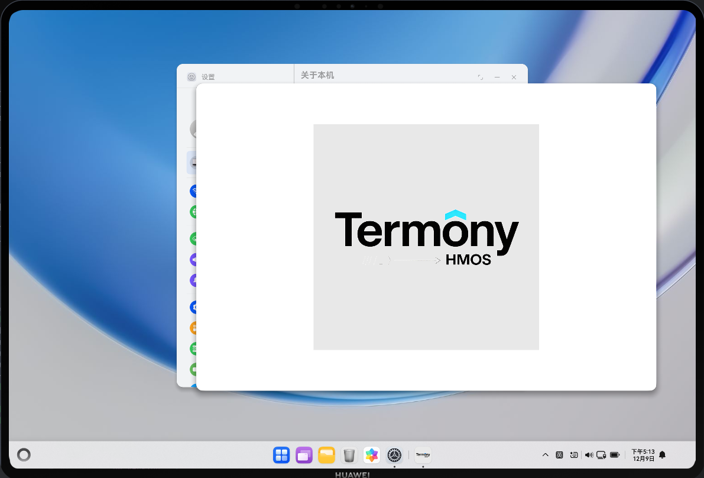Click the 设置 title in Settings window

pos(208,77)
